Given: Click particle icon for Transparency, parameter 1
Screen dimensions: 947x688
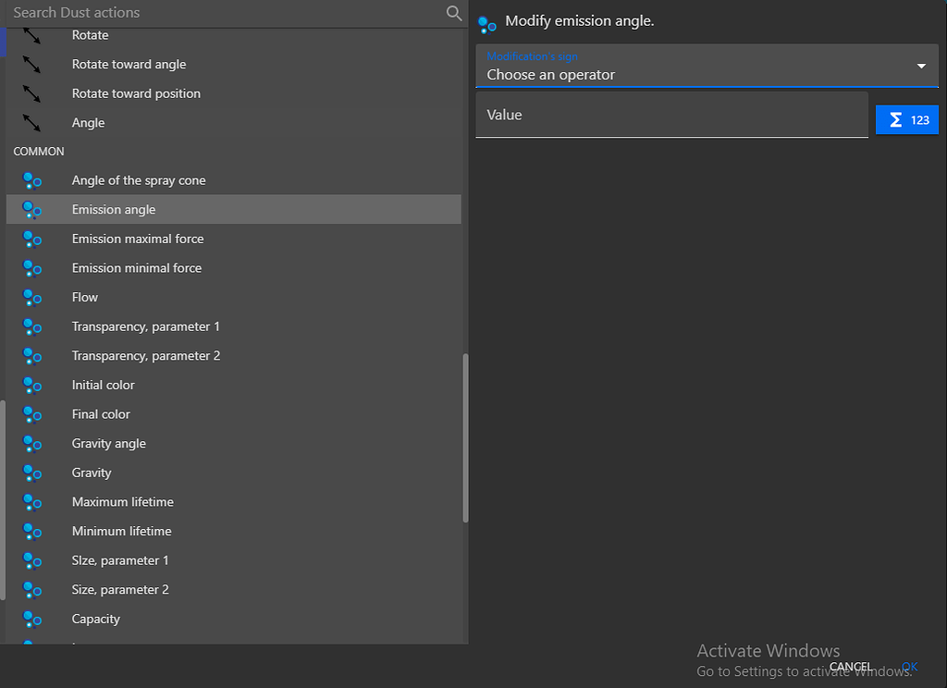Looking at the screenshot, I should (31, 326).
